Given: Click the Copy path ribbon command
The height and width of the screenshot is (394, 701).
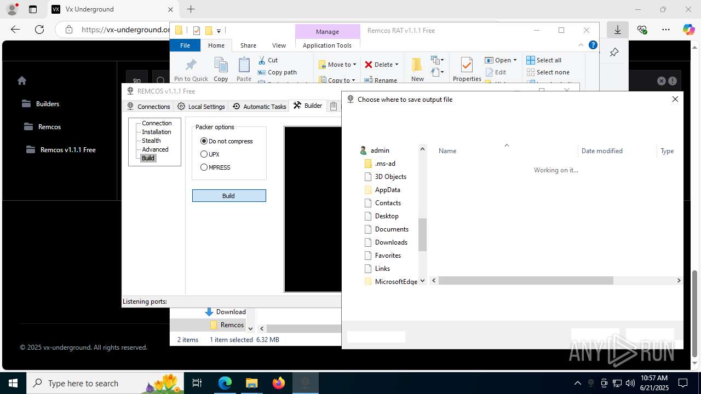Looking at the screenshot, I should coord(277,72).
